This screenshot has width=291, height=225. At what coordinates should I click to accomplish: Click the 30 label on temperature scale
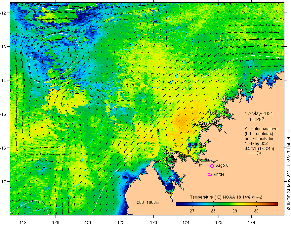(256, 211)
